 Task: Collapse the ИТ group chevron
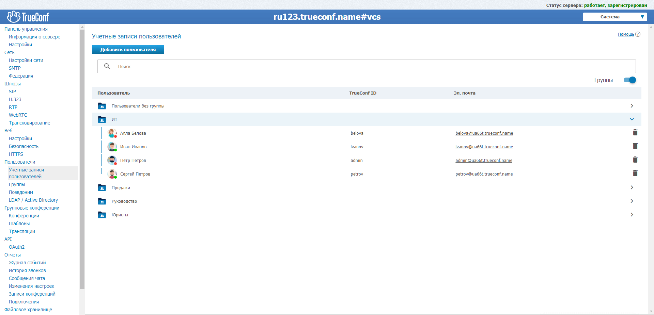point(632,119)
